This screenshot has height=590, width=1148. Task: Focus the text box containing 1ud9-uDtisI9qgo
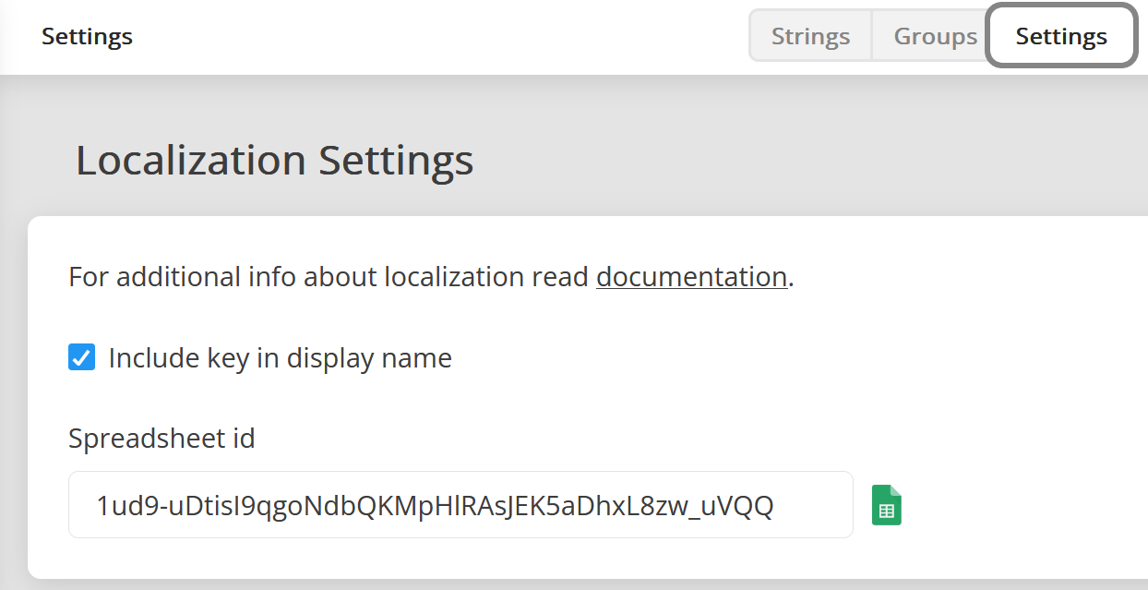pyautogui.click(x=460, y=505)
